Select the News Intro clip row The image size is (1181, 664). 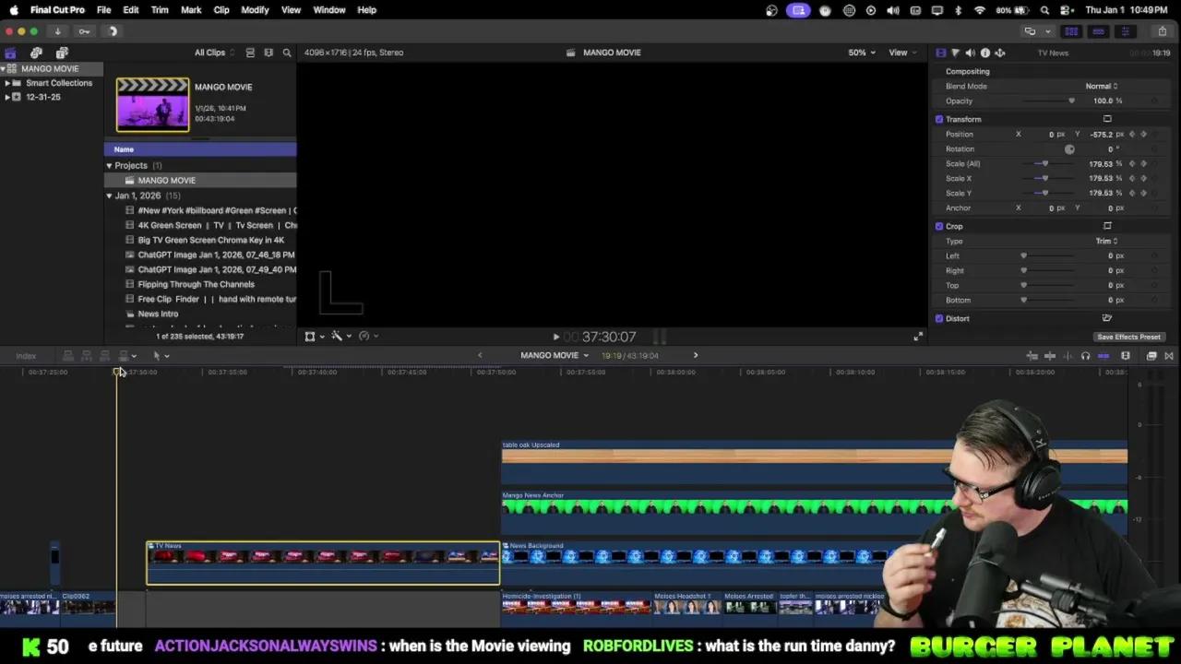coord(200,314)
